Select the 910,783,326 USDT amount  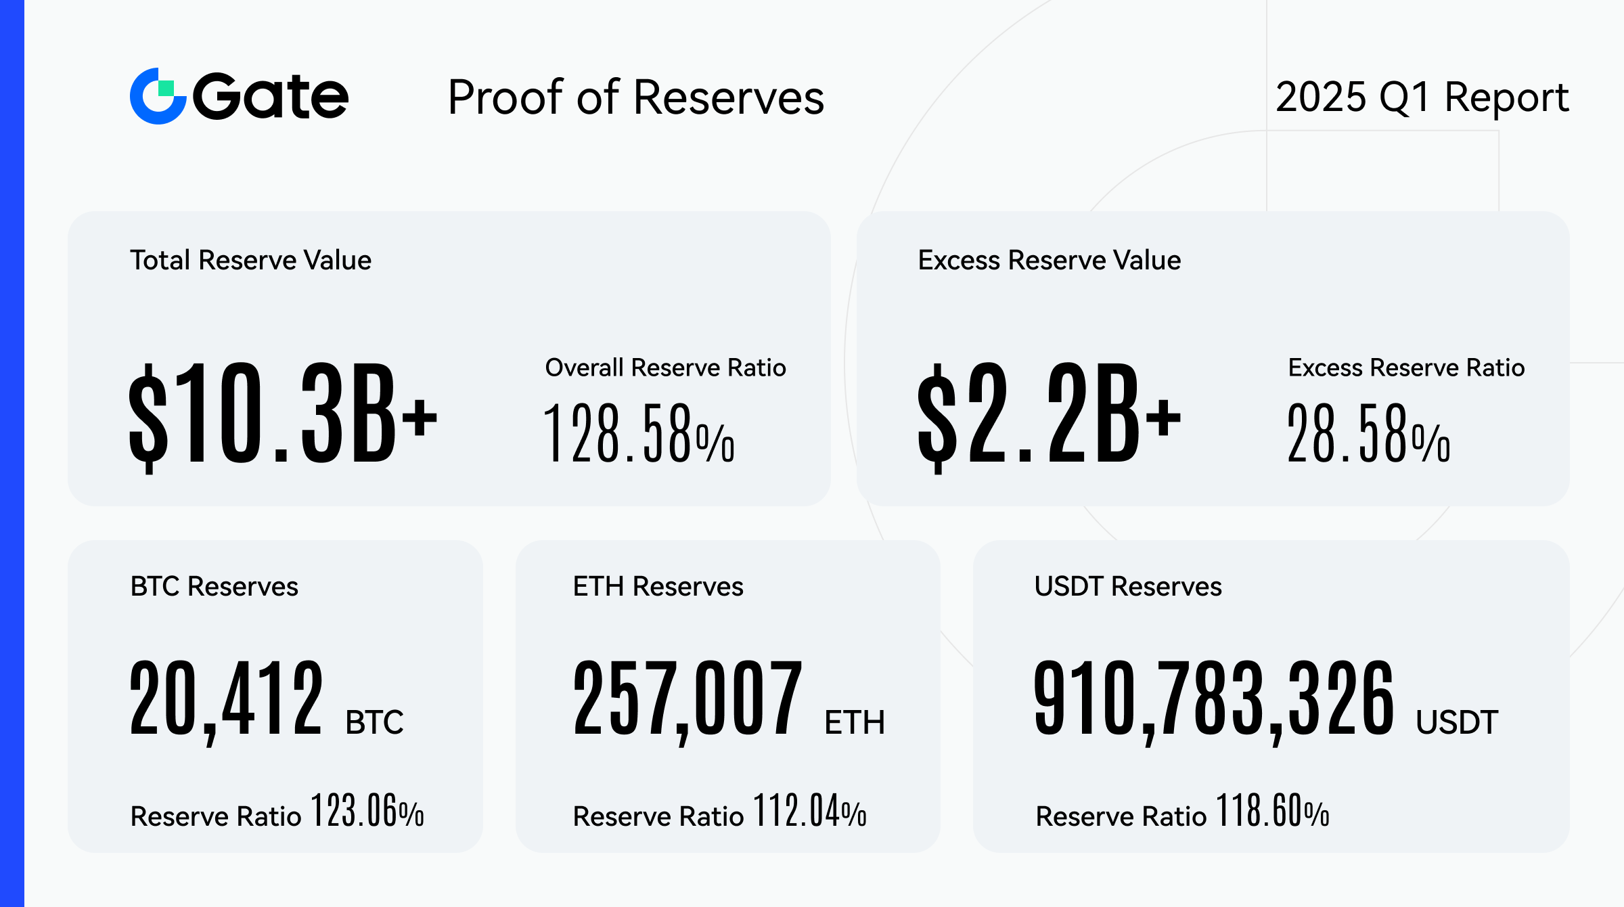(1213, 699)
